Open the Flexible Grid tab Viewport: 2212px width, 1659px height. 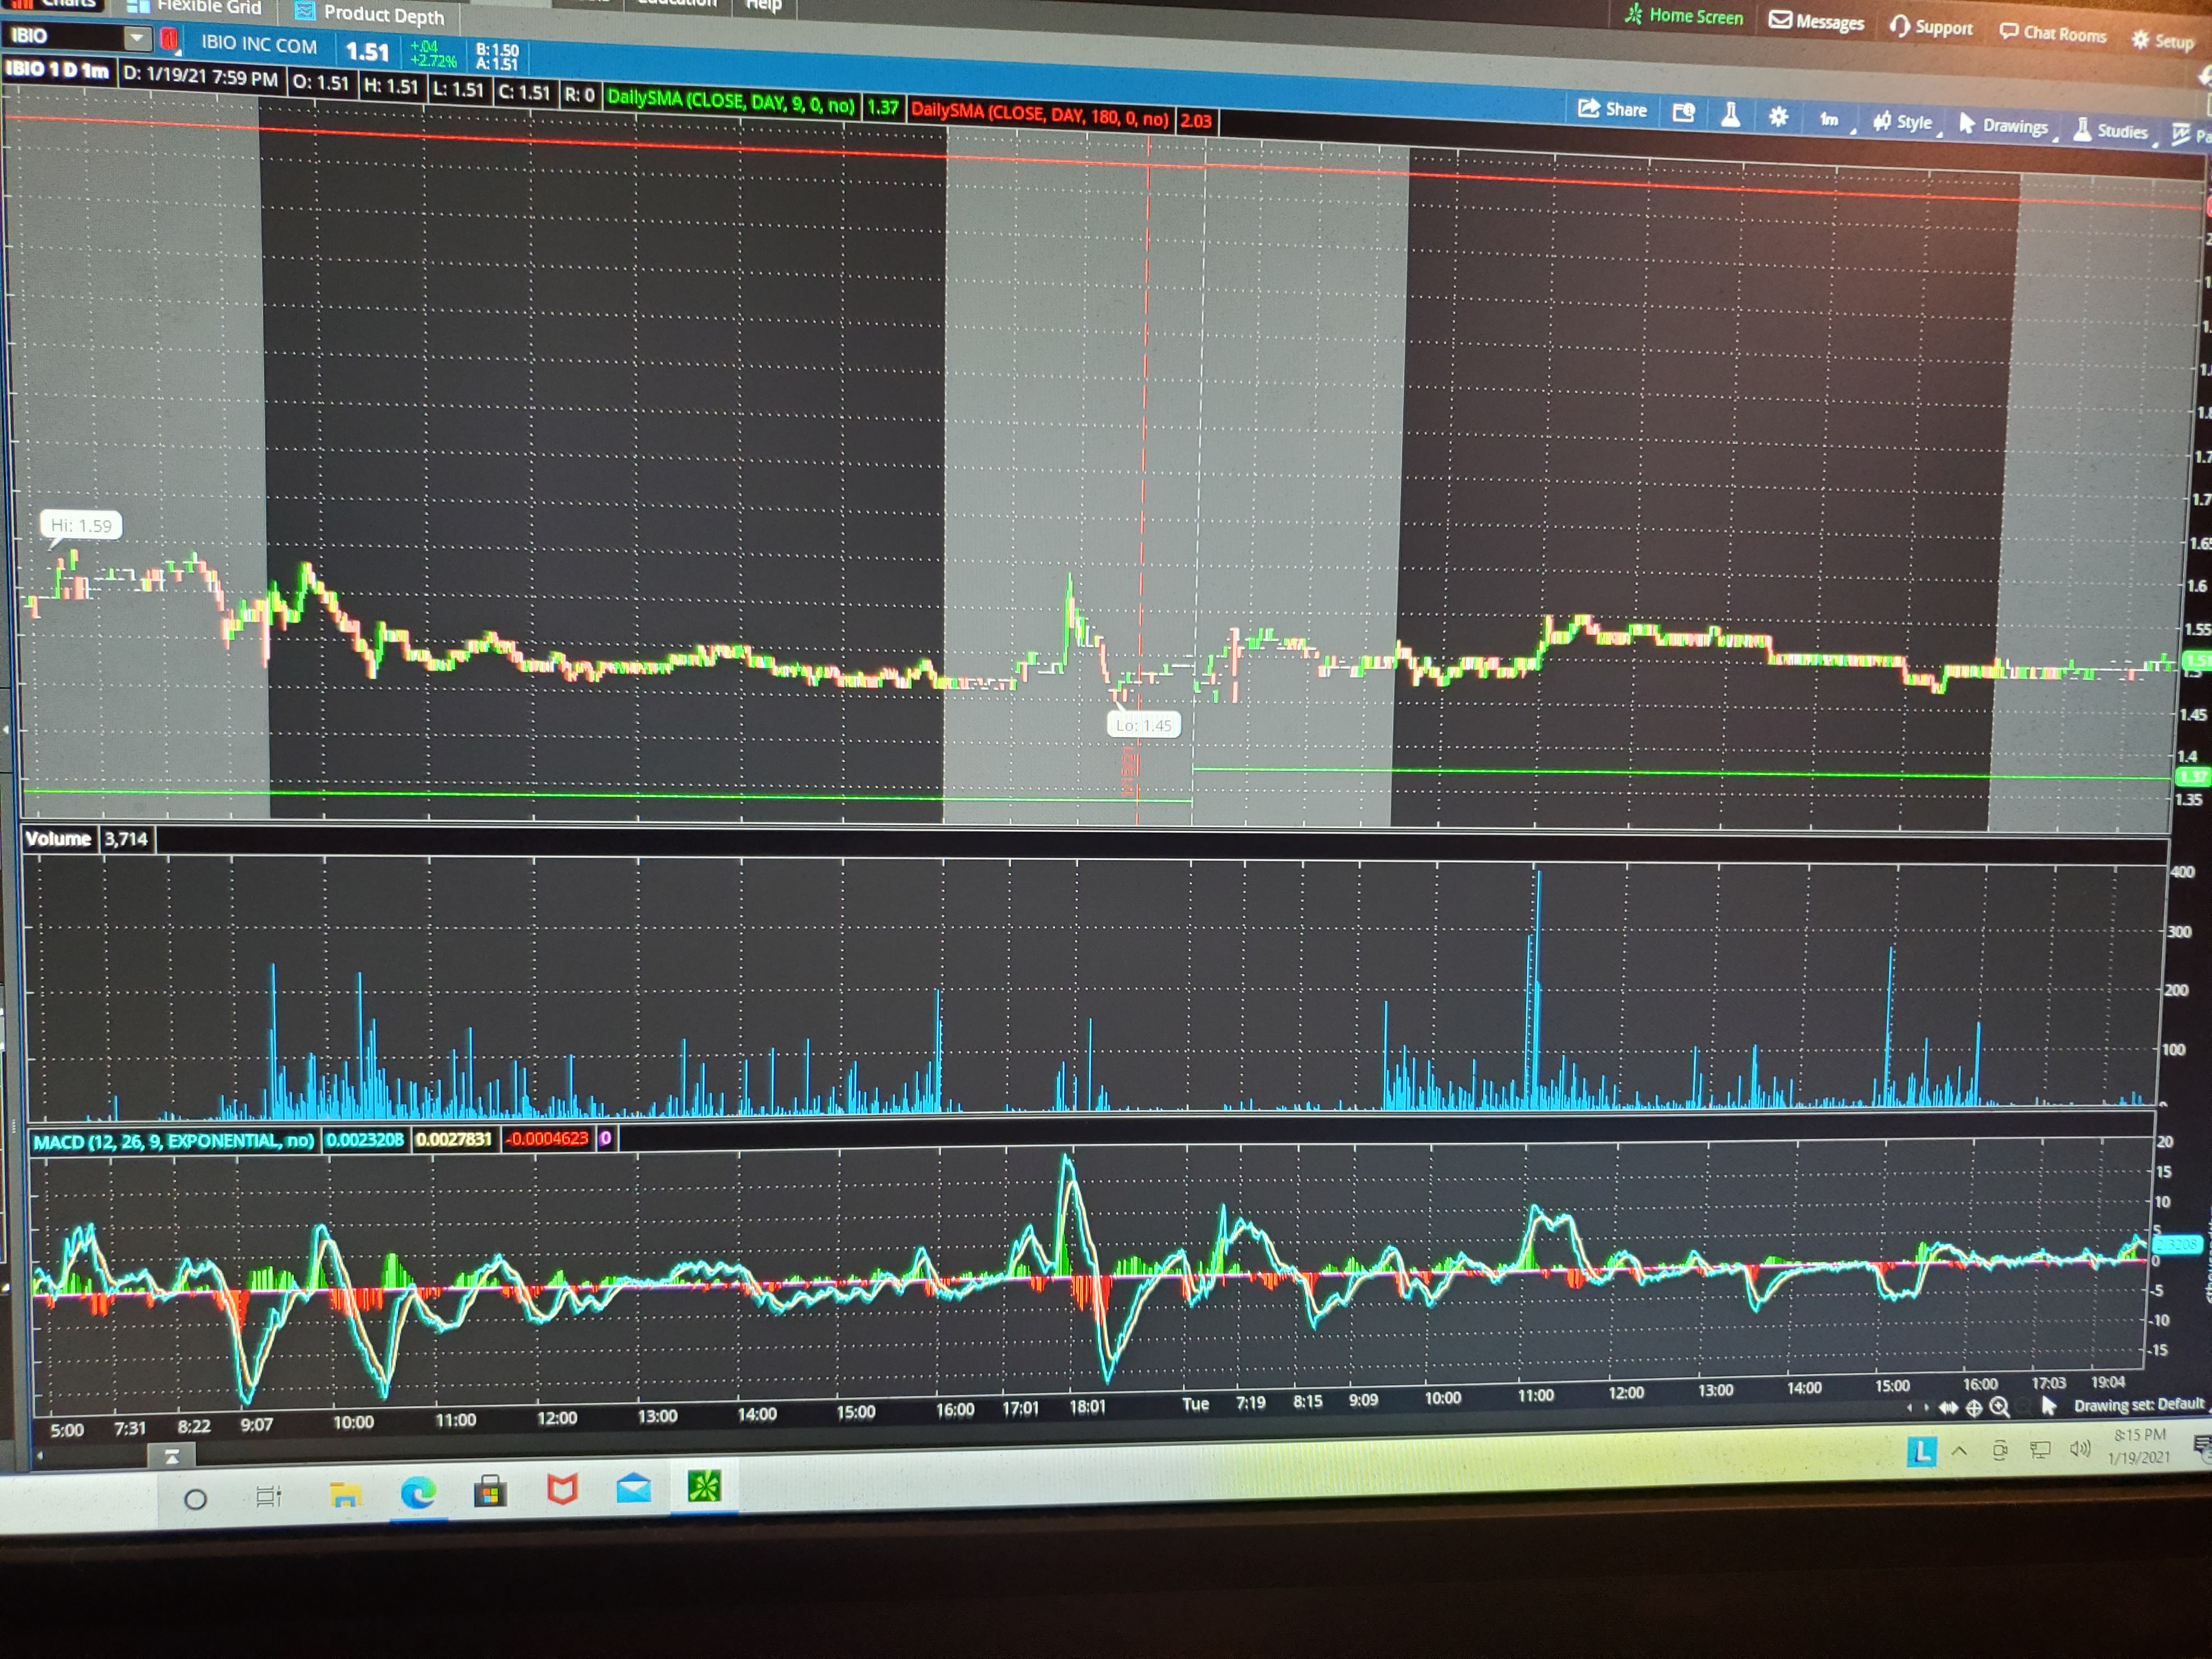tap(195, 7)
